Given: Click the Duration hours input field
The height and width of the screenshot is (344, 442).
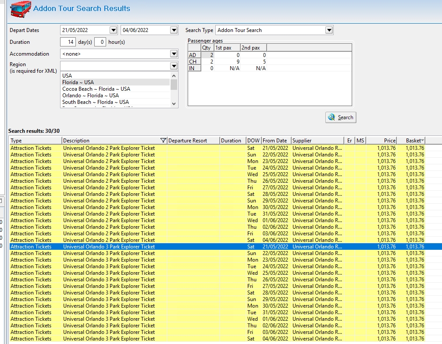Looking at the screenshot, I should tap(100, 42).
